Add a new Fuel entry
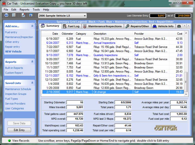 [11, 32]
